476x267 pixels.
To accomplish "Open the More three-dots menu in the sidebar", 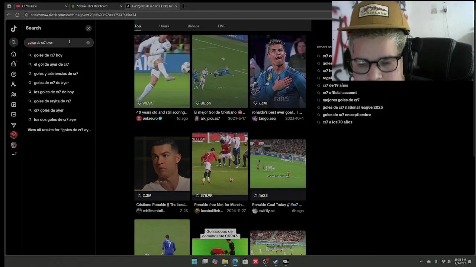I will coord(14,154).
